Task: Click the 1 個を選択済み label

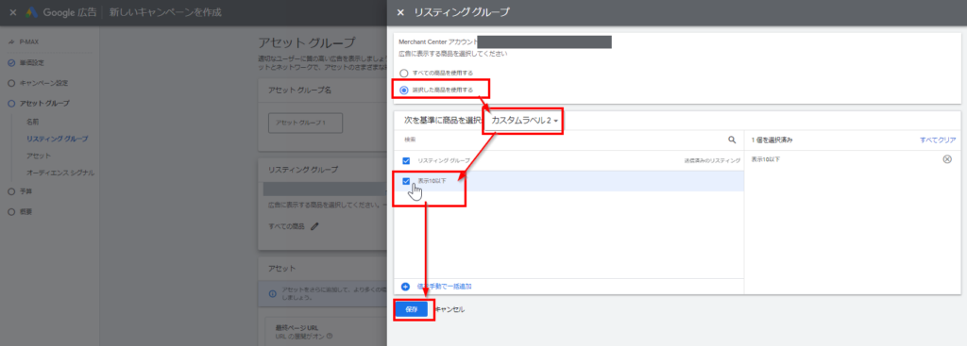Action: [x=772, y=140]
